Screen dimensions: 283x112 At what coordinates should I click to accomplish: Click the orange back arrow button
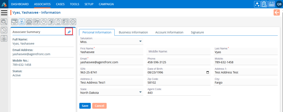click(x=277, y=12)
